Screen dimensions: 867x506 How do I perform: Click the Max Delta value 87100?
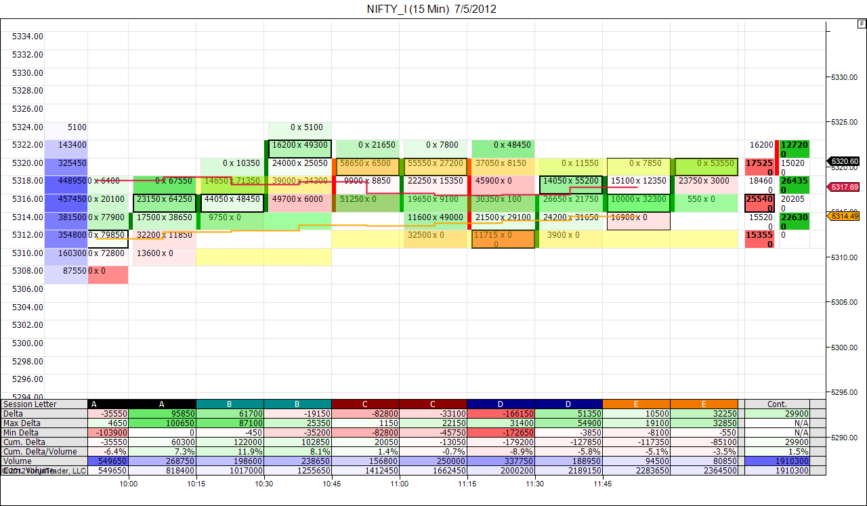pos(230,423)
